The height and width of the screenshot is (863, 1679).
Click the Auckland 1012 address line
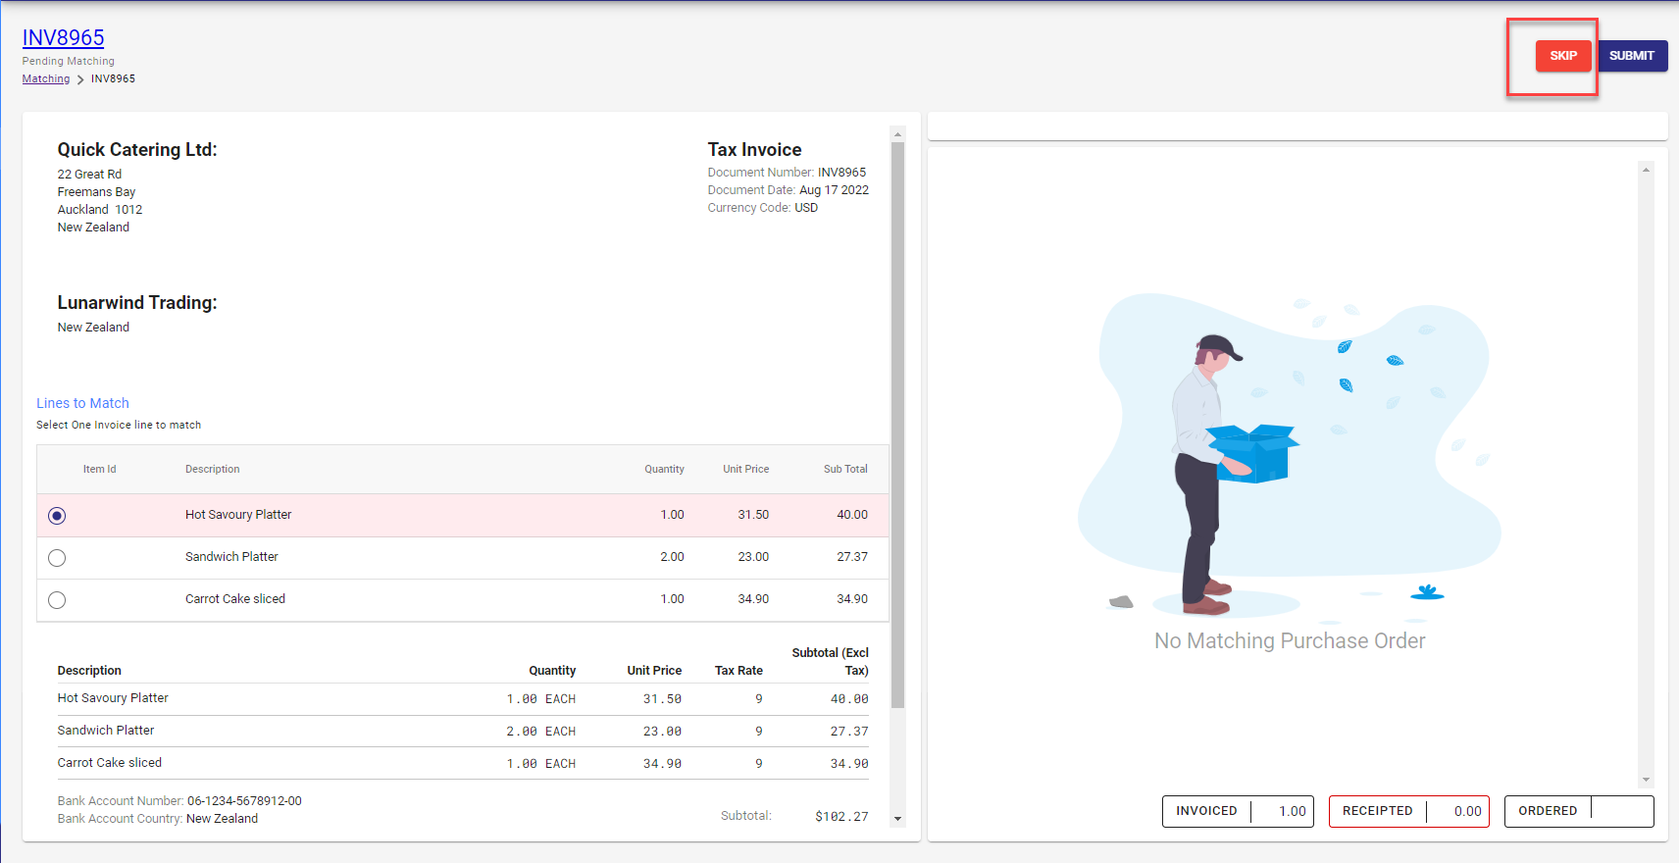click(100, 210)
